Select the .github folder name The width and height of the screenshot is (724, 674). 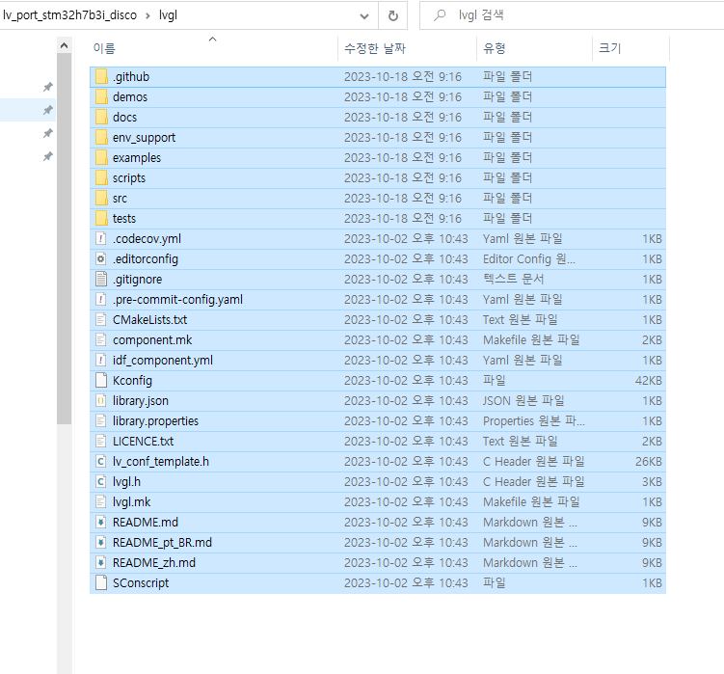[x=131, y=77]
